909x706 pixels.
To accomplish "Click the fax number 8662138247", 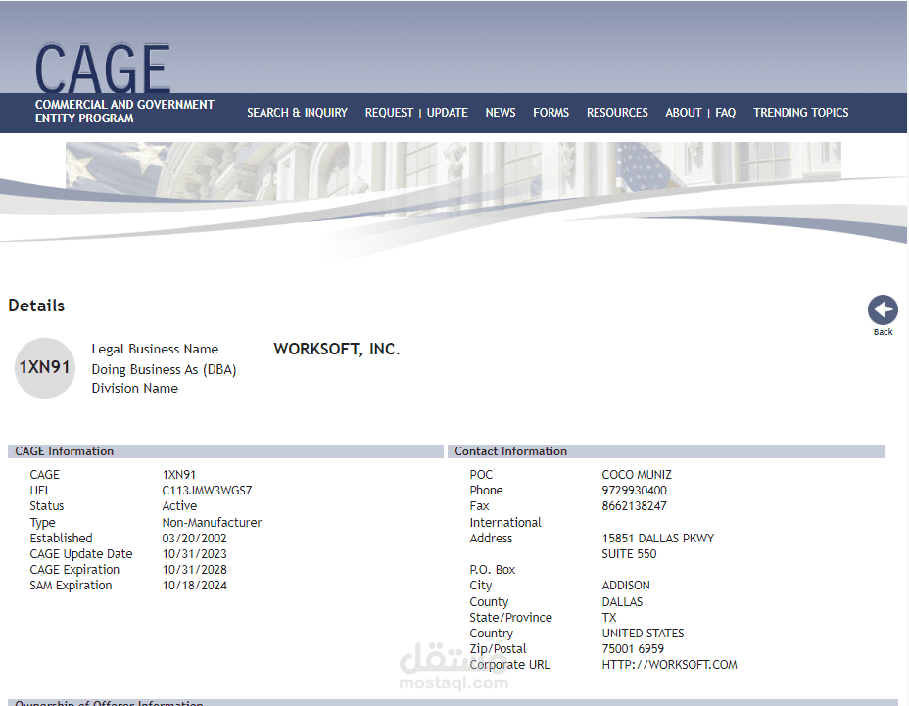I will pos(634,506).
